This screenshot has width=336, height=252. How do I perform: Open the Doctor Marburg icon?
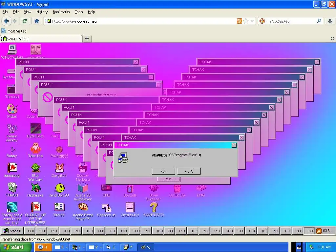tap(83, 168)
